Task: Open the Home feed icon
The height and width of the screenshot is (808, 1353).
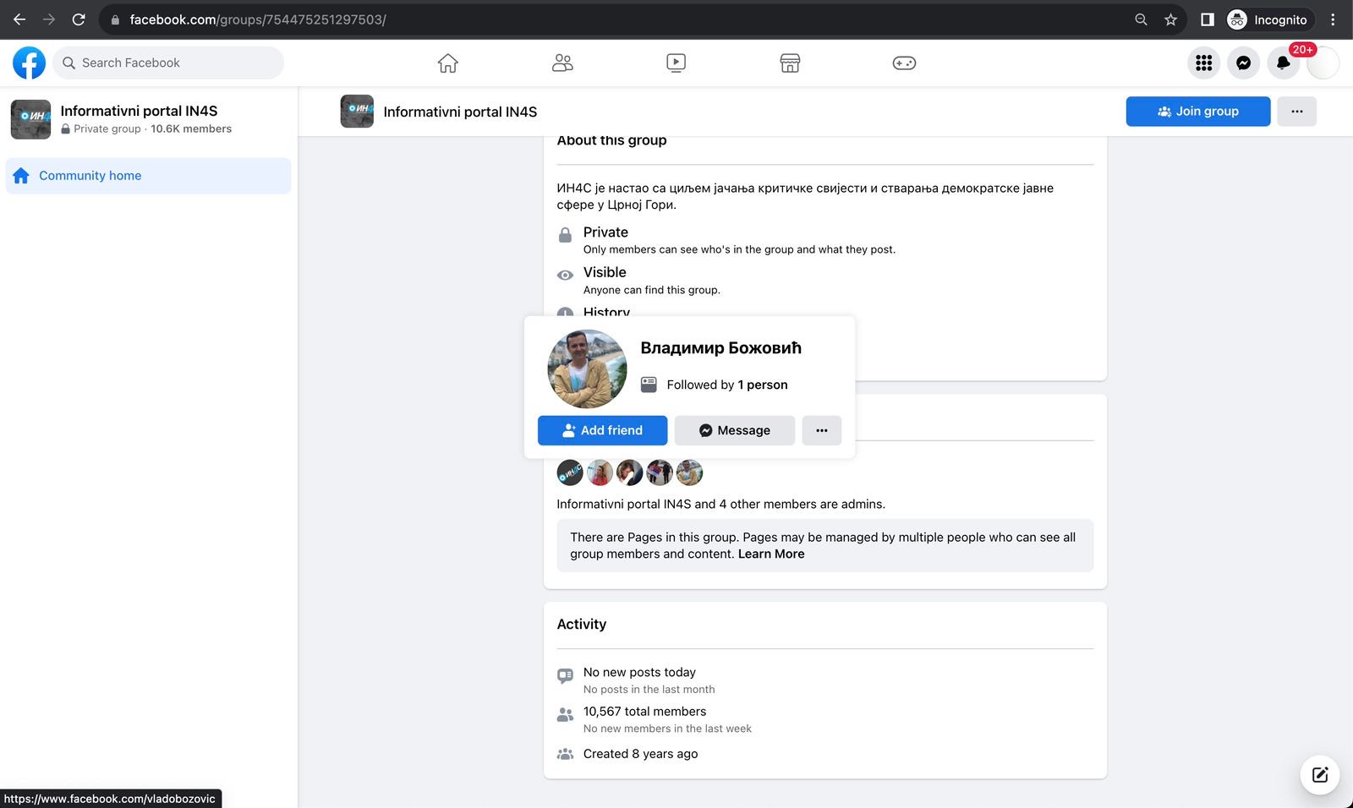Action: point(448,63)
